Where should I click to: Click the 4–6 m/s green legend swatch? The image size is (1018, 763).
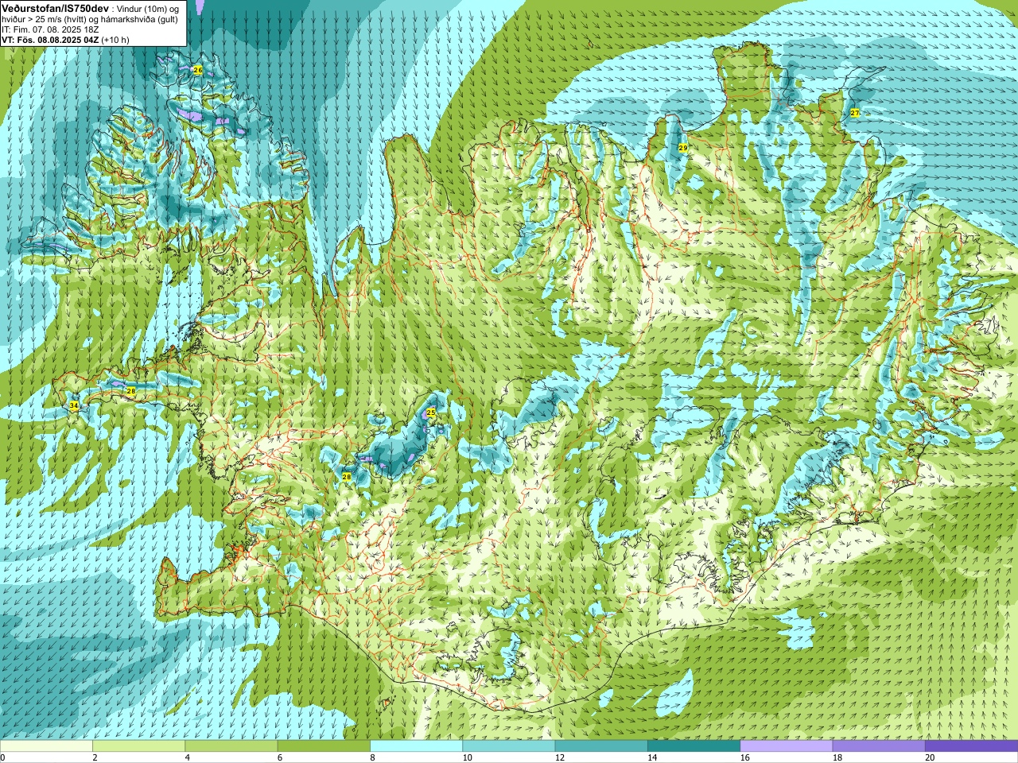tap(231, 746)
